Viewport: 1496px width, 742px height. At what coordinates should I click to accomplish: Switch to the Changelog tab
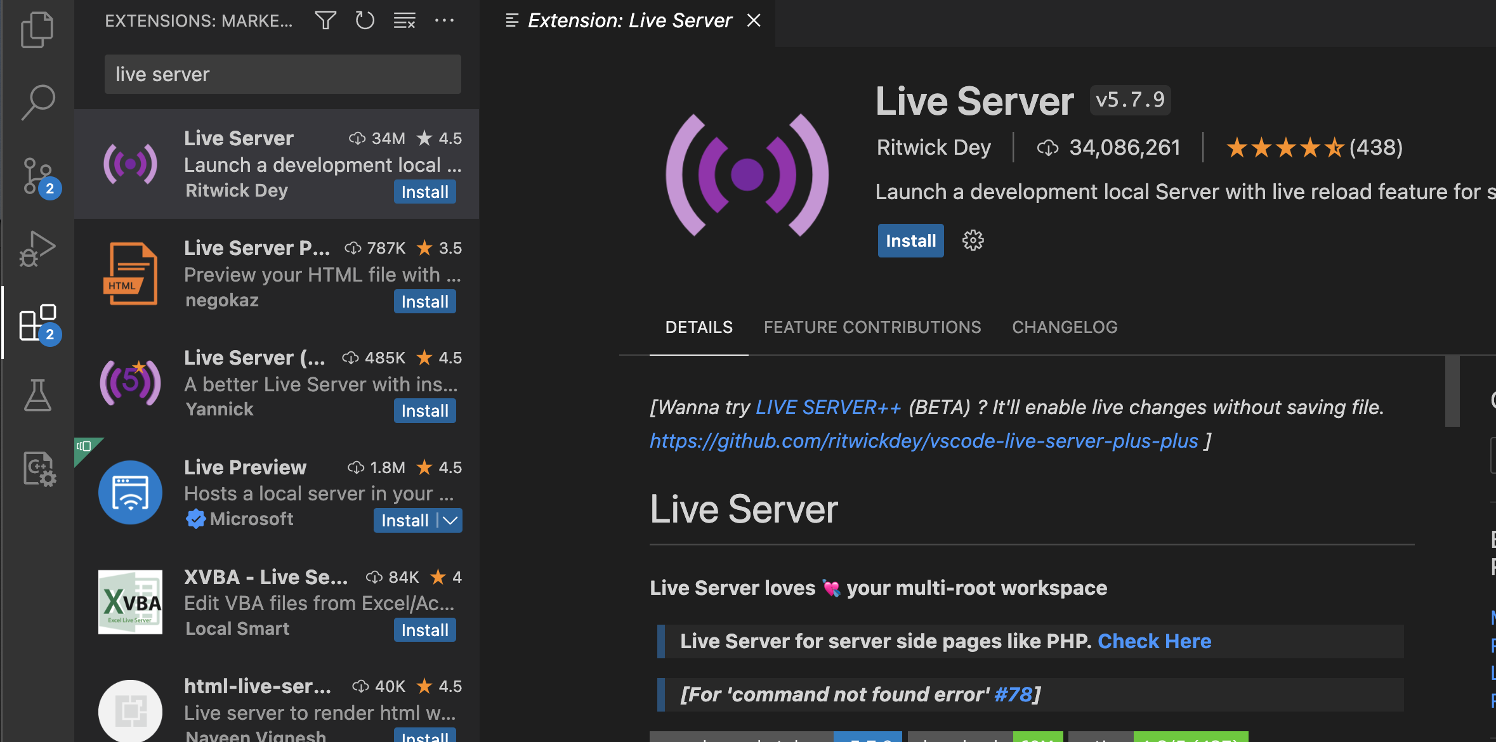[x=1065, y=327]
